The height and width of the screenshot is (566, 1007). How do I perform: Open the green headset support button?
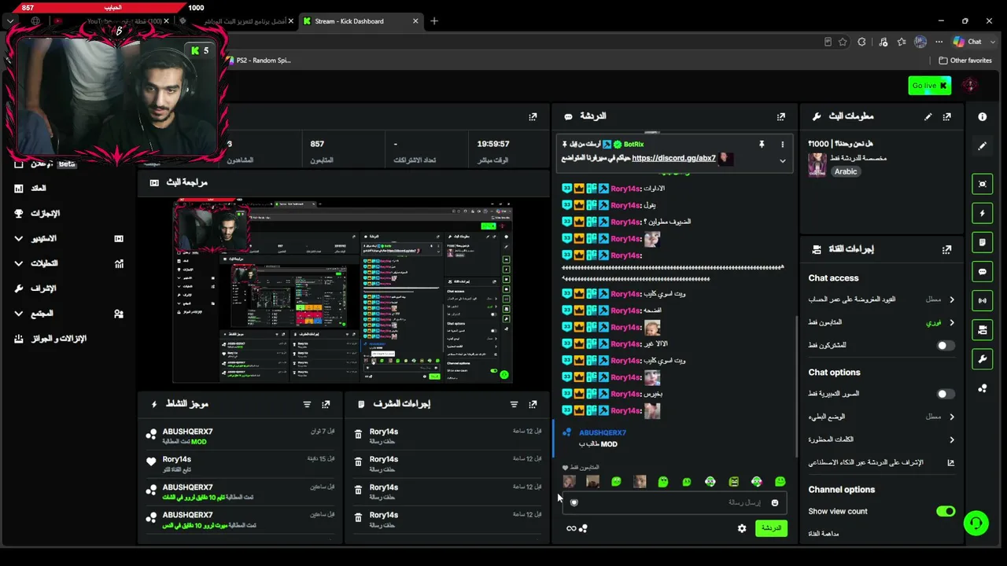tap(976, 523)
